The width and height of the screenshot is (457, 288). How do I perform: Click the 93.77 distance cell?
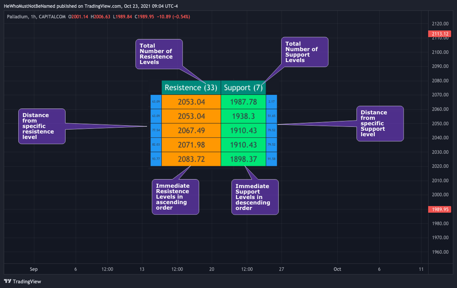pyautogui.click(x=156, y=159)
